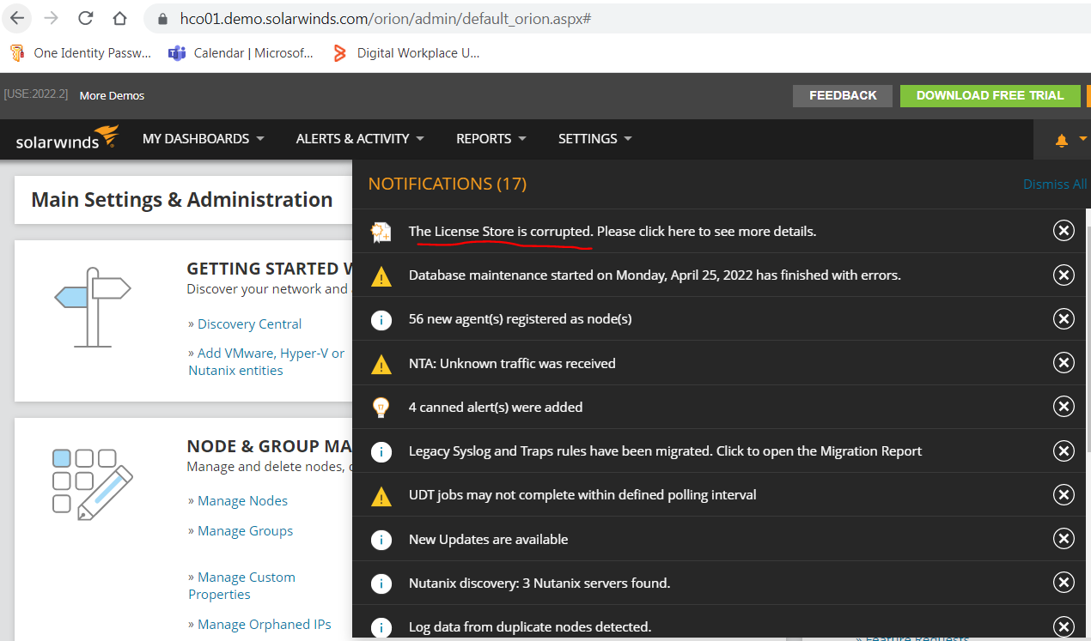
Task: Click the lightbulb icon for canned alerts
Action: coord(381,407)
